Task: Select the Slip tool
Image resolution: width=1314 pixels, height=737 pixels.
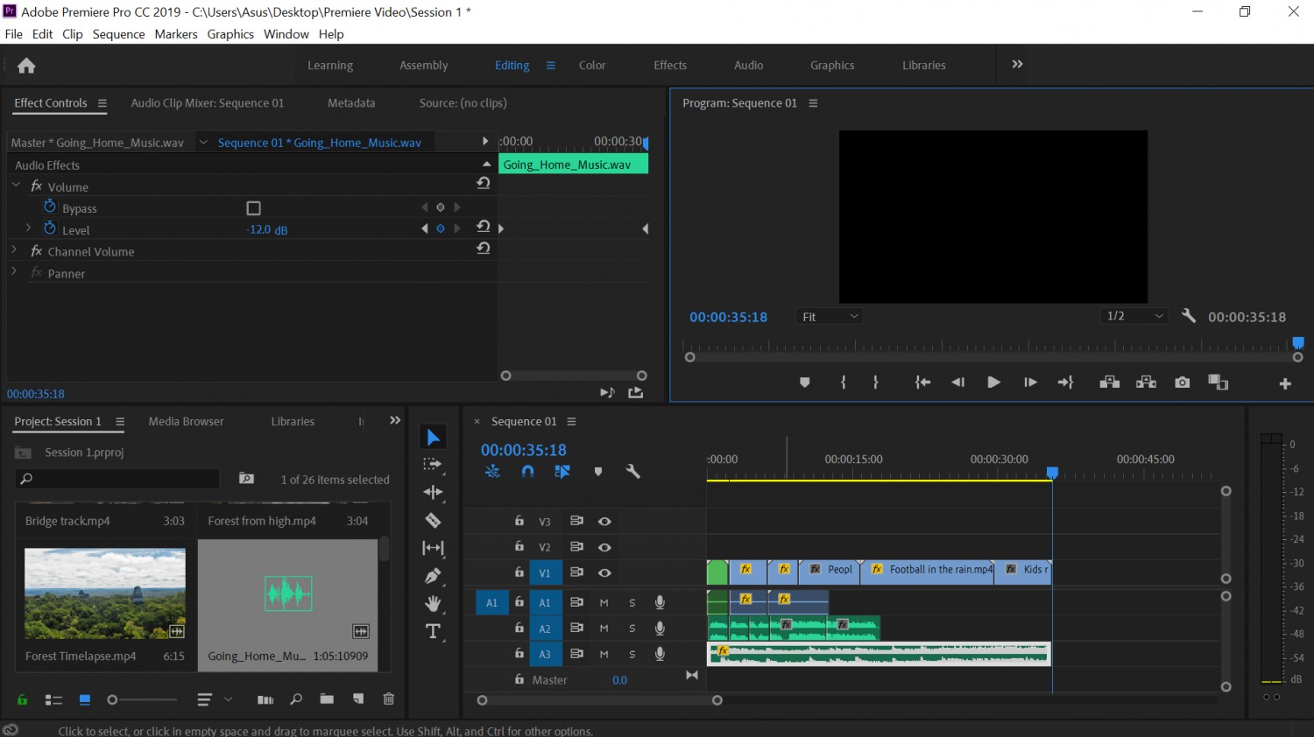Action: click(x=433, y=548)
